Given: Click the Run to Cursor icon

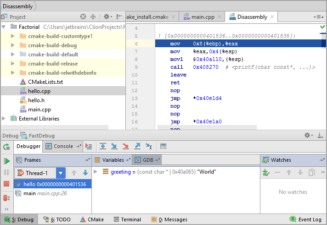Looking at the screenshot, I should tap(149, 146).
